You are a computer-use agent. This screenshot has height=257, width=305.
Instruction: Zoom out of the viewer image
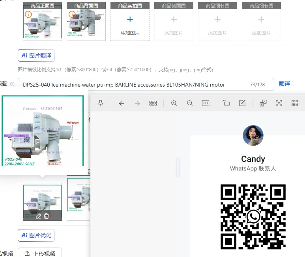[x=190, y=103]
